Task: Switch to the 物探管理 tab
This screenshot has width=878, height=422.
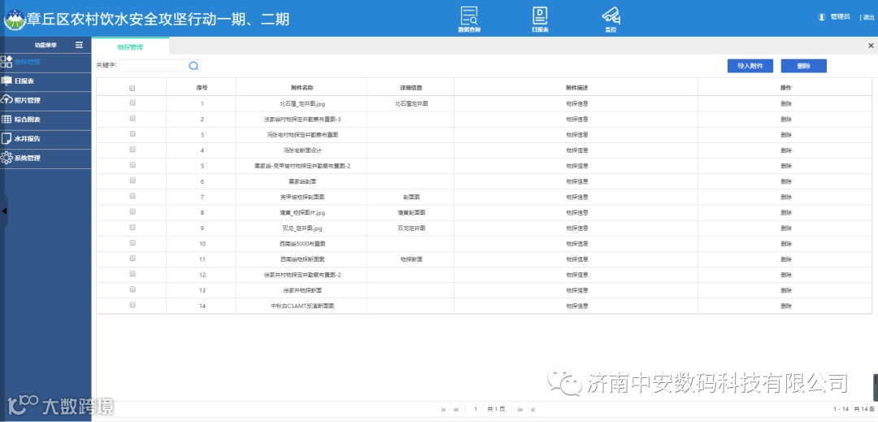Action: pyautogui.click(x=130, y=46)
